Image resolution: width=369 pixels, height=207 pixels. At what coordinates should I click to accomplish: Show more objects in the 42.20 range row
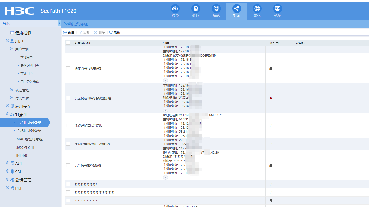[x=166, y=177]
